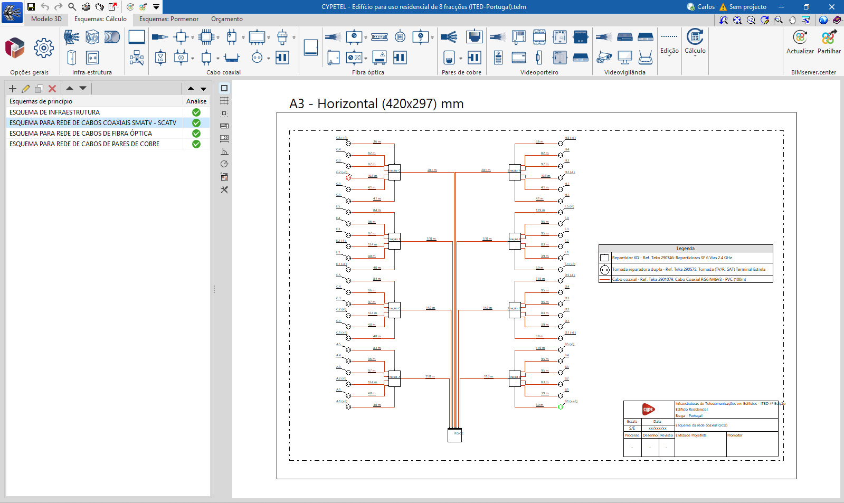
Task: Open the quick access toolbar dropdown arrow
Action: (x=156, y=7)
